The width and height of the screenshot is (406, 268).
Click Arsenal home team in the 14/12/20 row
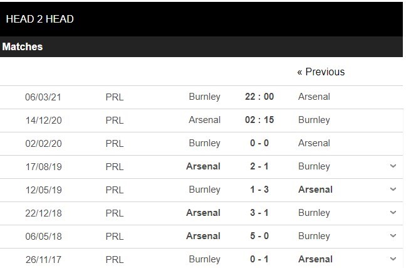pos(204,120)
